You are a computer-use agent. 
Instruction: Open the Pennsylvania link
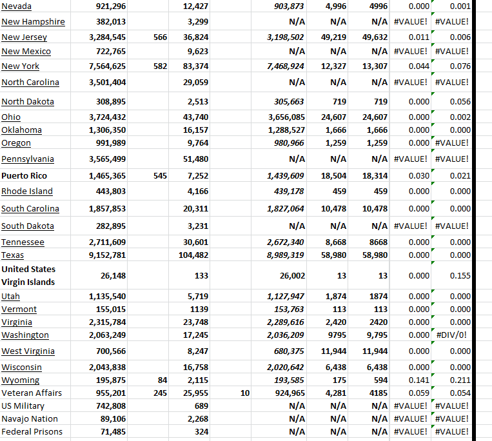[x=28, y=159]
